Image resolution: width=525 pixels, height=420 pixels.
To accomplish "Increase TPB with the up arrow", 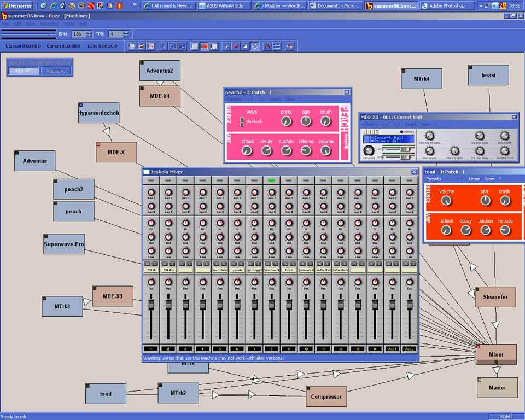I will 126,32.
